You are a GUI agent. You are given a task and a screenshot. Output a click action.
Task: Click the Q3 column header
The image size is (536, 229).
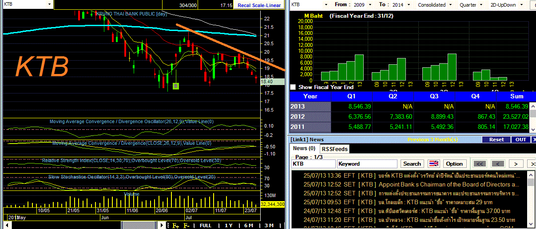[x=434, y=96]
